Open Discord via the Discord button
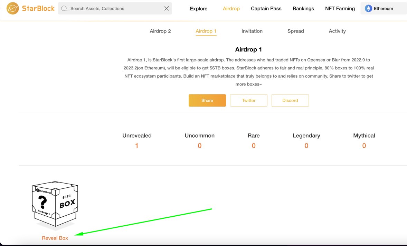This screenshot has height=246, width=407. tap(290, 100)
